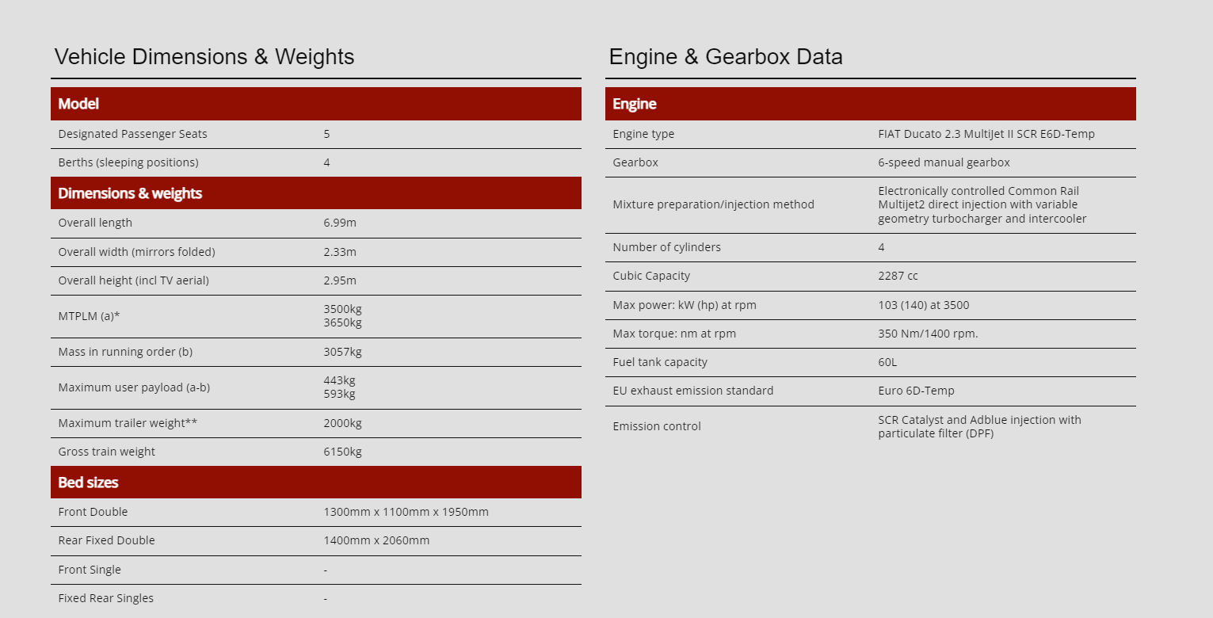
Task: Click the '3650kg' MTPLM value
Action: point(342,322)
